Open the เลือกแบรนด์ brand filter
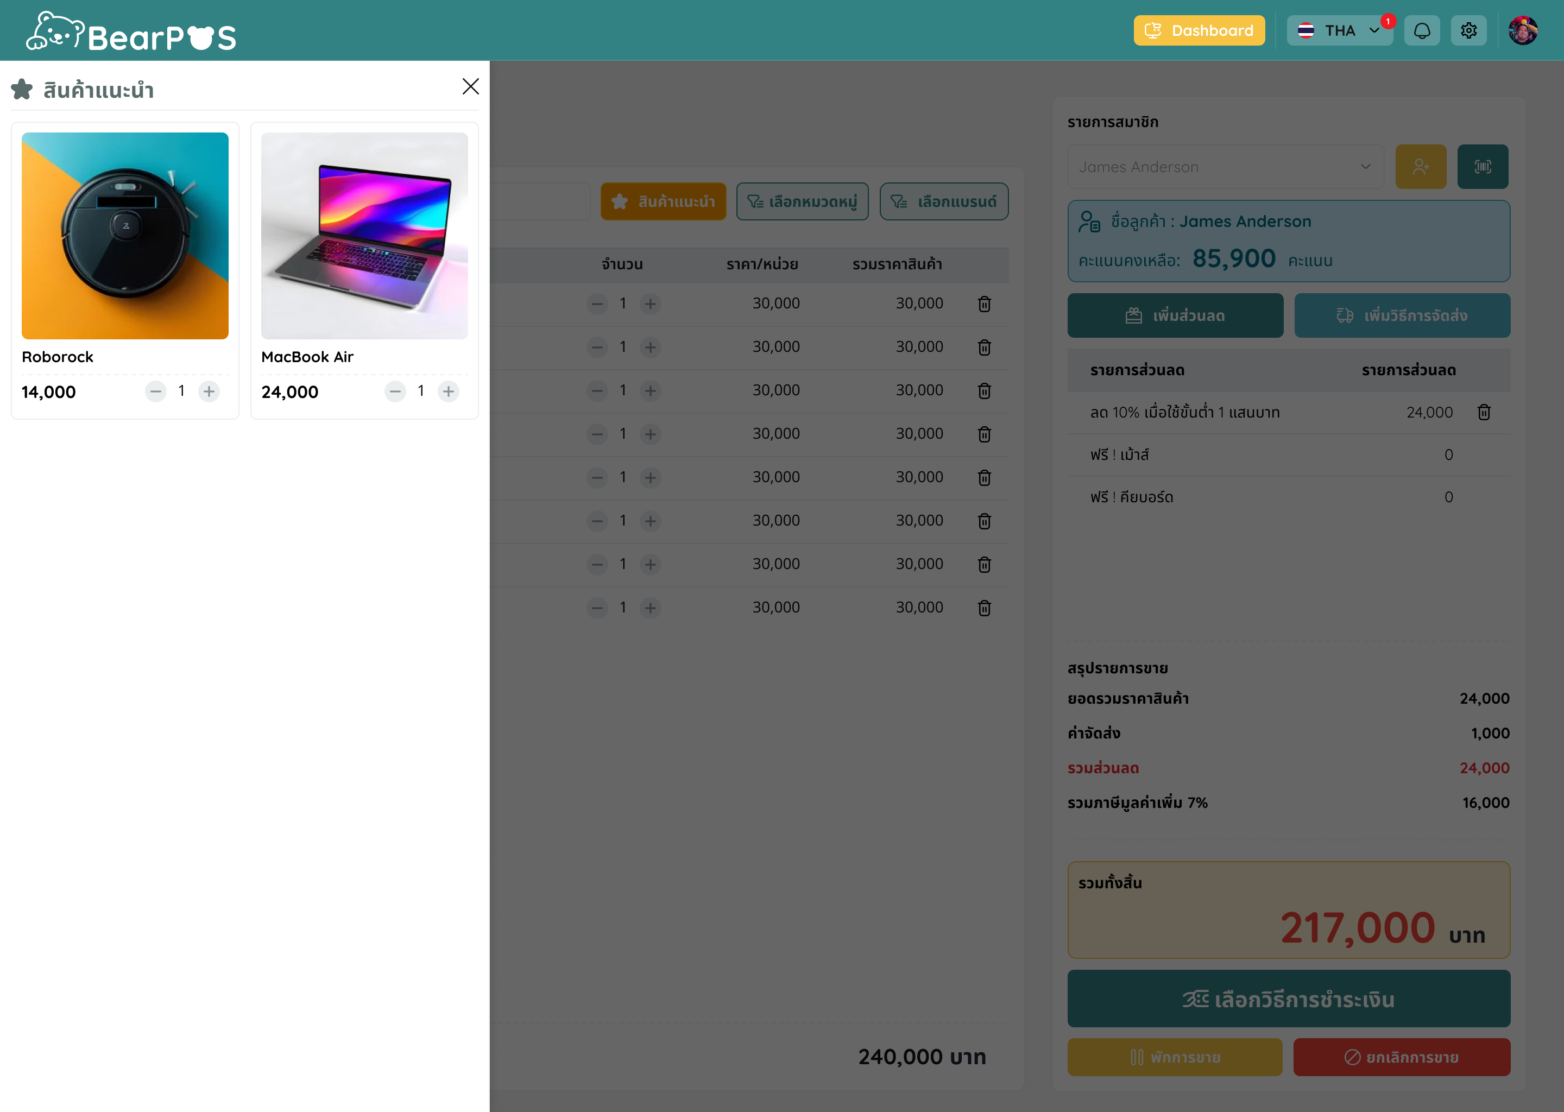This screenshot has width=1564, height=1112. (x=944, y=201)
